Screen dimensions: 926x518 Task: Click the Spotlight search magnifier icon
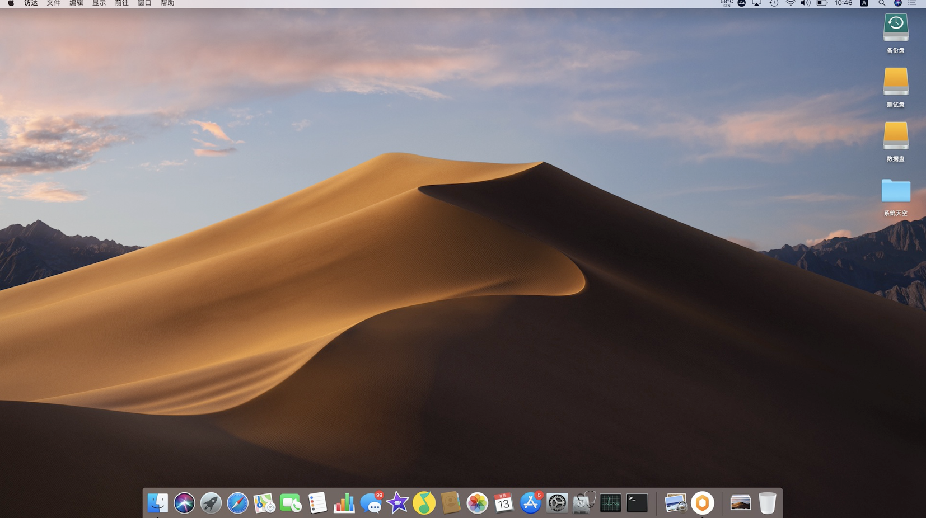[882, 3]
